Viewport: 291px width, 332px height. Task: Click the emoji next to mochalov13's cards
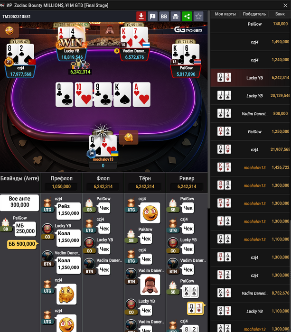[129, 138]
